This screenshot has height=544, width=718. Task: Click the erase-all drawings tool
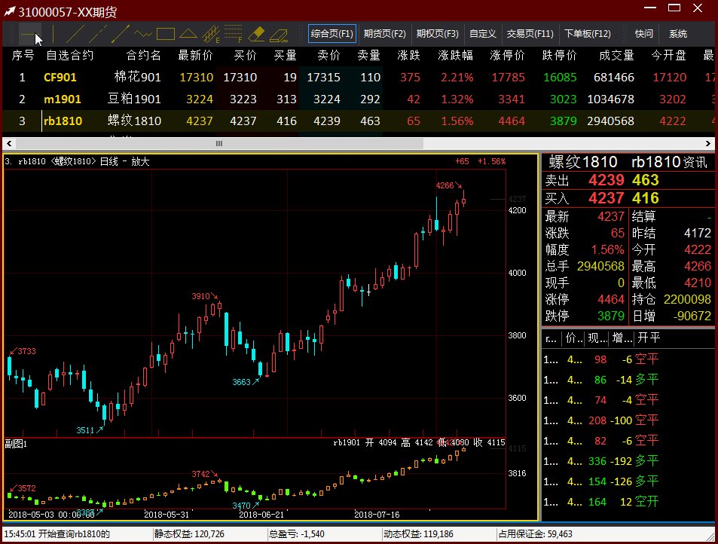coord(279,34)
